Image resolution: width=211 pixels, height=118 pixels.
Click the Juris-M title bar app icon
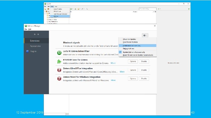[45, 4]
